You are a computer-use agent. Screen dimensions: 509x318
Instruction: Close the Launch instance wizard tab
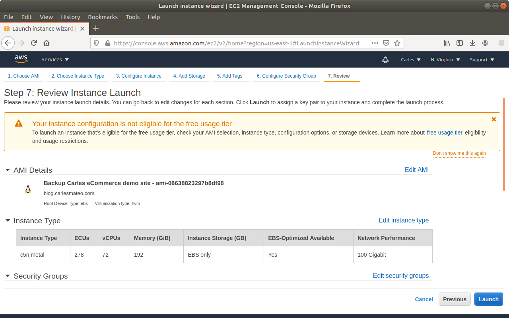(82, 29)
